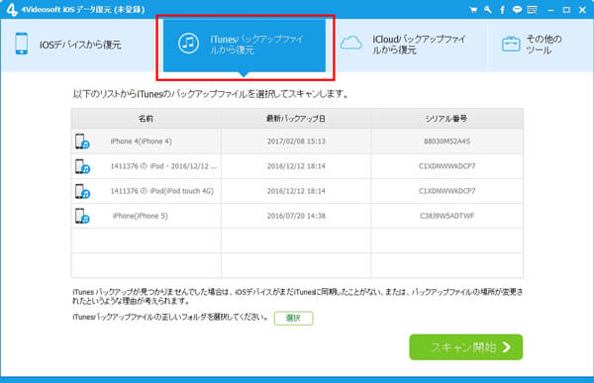The height and width of the screenshot is (383, 594).
Task: Sort by 名前 column header
Action: point(147,119)
